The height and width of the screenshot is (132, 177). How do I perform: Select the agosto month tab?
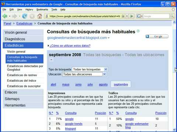[x=103, y=84]
